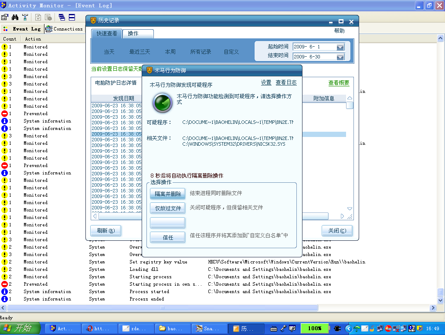The height and width of the screenshot is (335, 445).
Task: Click the green radar scan icon
Action: pyautogui.click(x=162, y=103)
